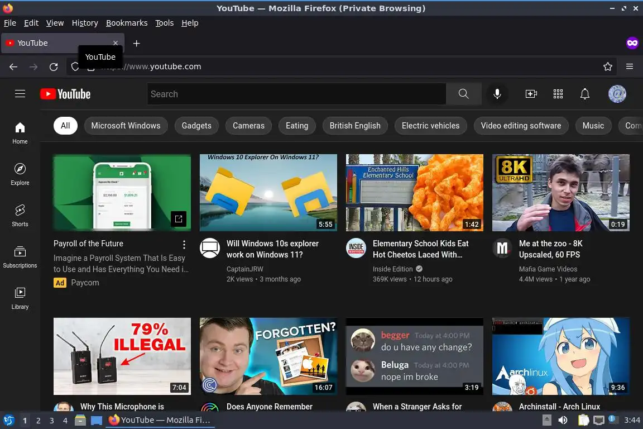This screenshot has height=429, width=643.
Task: Open the 'Payroll of the Future' ad title
Action: [x=88, y=244]
